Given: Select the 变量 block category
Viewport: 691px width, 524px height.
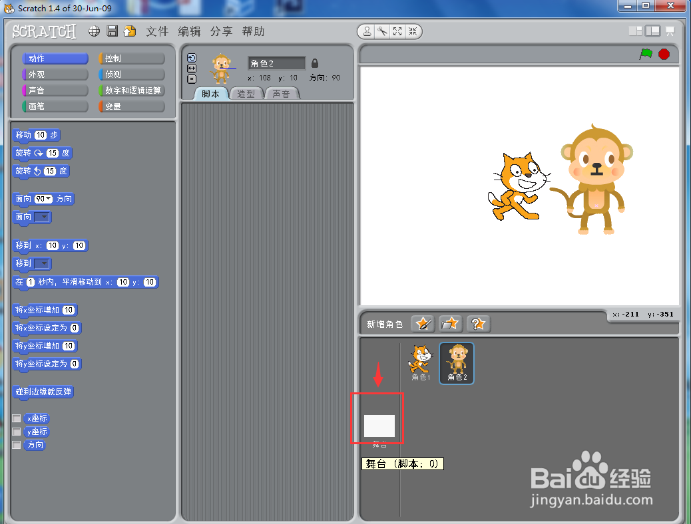Looking at the screenshot, I should [132, 106].
